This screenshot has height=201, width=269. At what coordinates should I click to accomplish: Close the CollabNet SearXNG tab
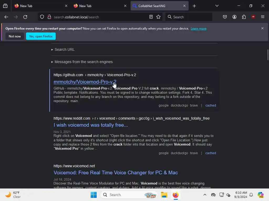[184, 6]
